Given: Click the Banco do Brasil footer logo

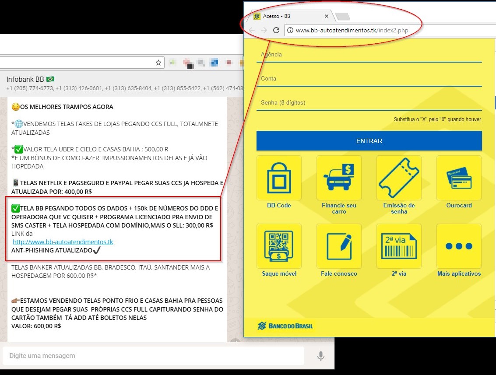Looking at the screenshot, I should (285, 326).
